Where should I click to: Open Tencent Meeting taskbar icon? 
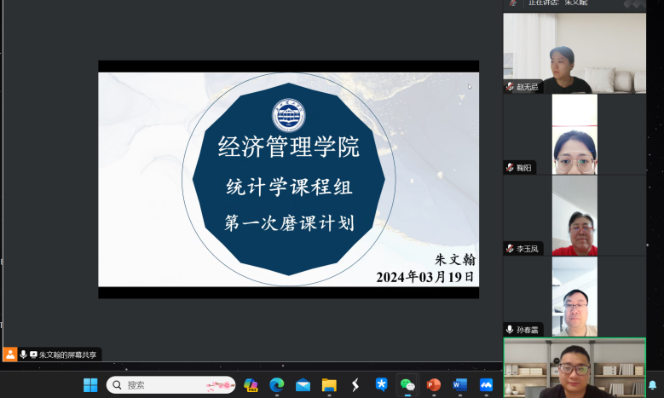[x=486, y=385]
